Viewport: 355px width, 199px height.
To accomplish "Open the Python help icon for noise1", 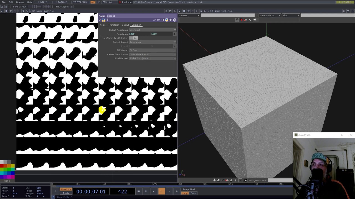I will click(x=104, y=20).
